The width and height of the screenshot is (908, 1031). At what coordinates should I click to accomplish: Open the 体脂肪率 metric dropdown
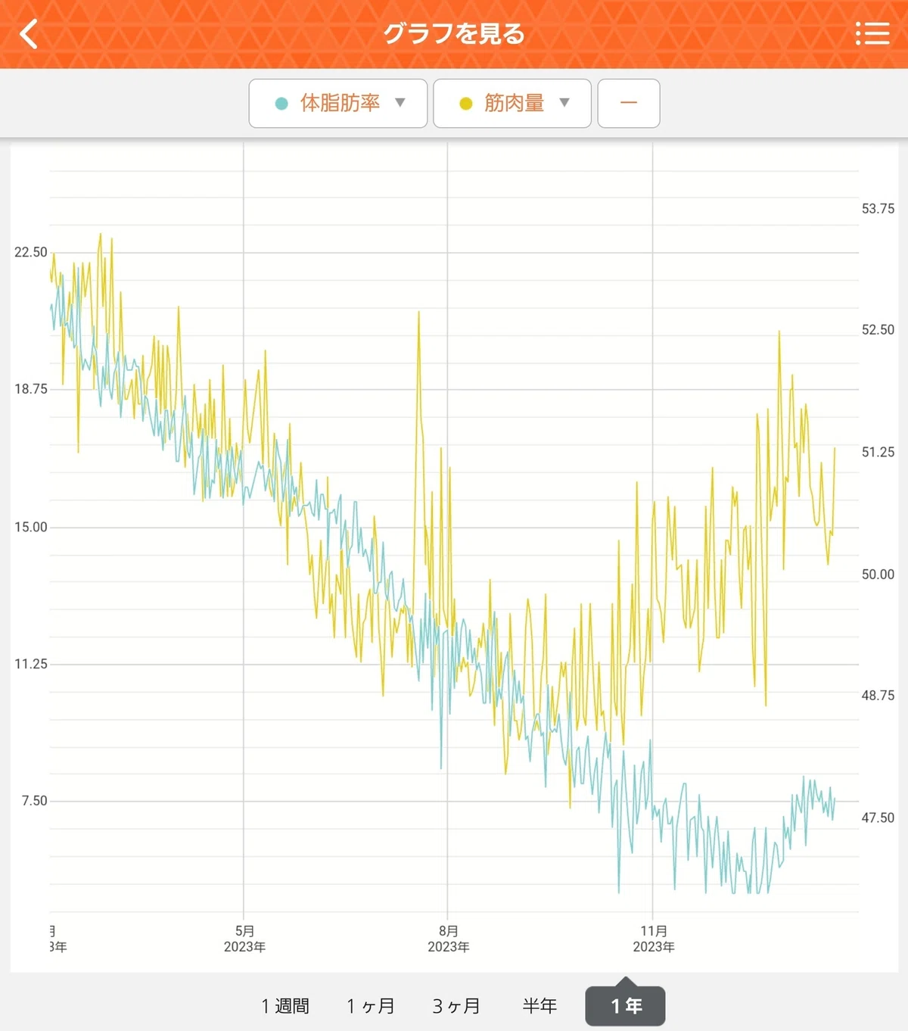[338, 103]
